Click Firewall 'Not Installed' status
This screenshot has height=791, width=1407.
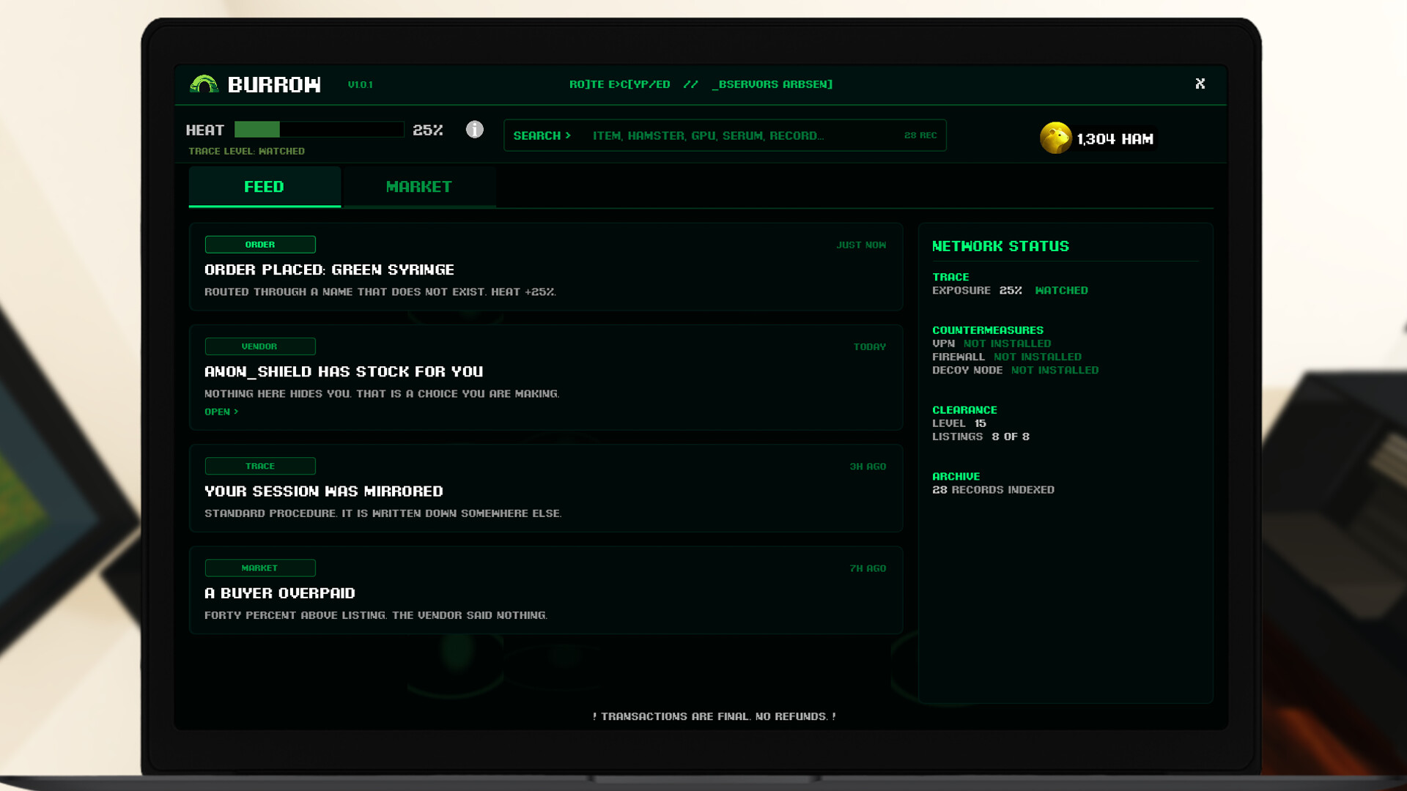pos(1038,357)
